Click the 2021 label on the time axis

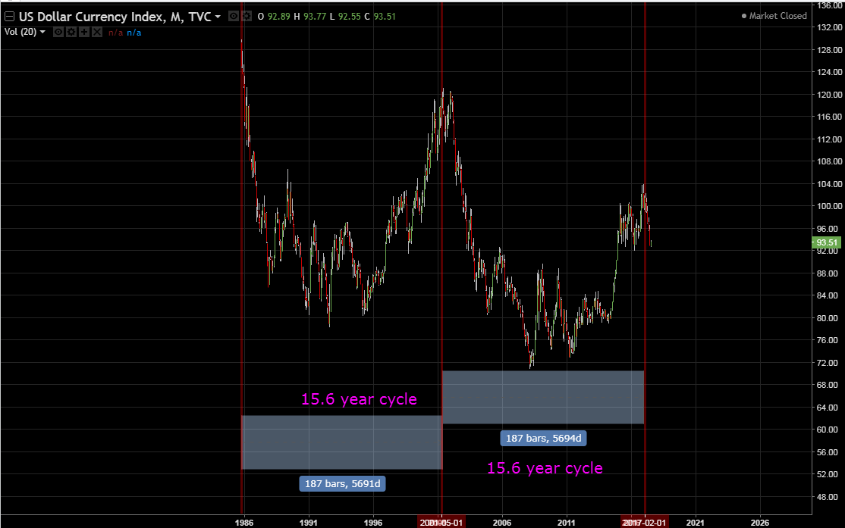point(695,523)
